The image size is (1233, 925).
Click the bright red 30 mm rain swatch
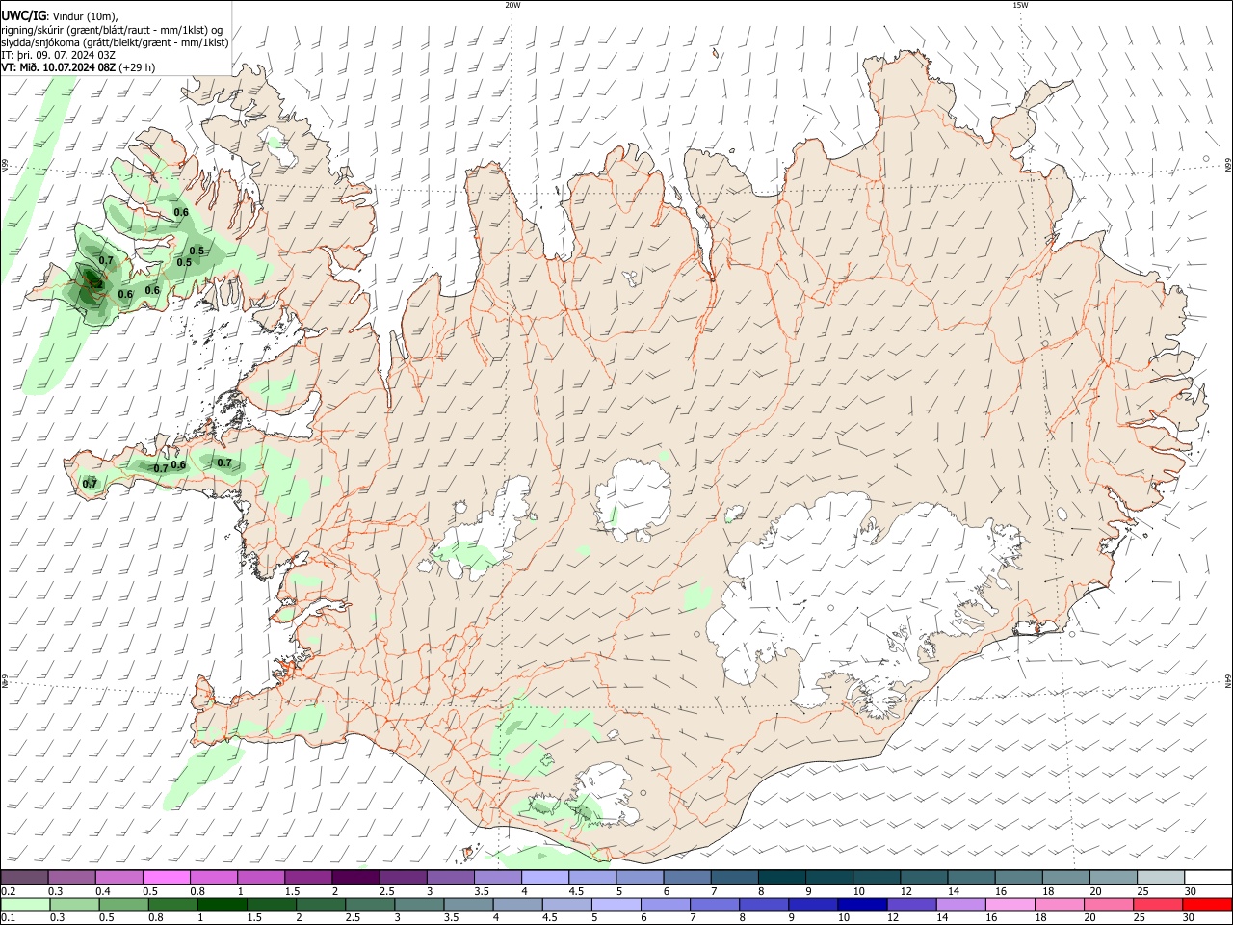point(1207,904)
